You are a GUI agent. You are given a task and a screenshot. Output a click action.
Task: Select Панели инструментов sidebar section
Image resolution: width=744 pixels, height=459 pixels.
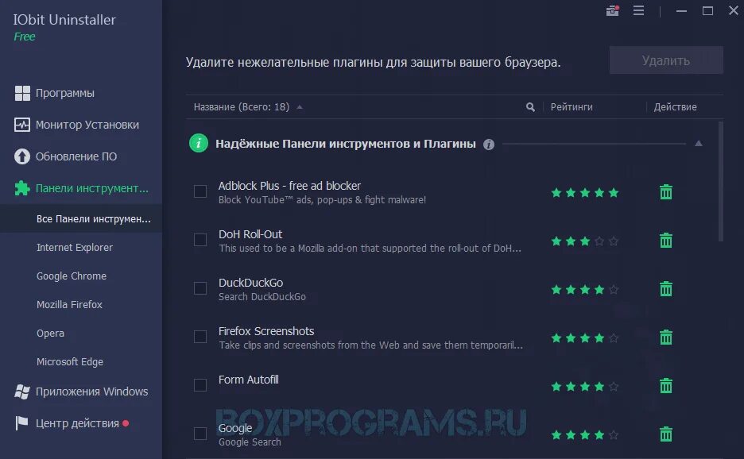92,188
